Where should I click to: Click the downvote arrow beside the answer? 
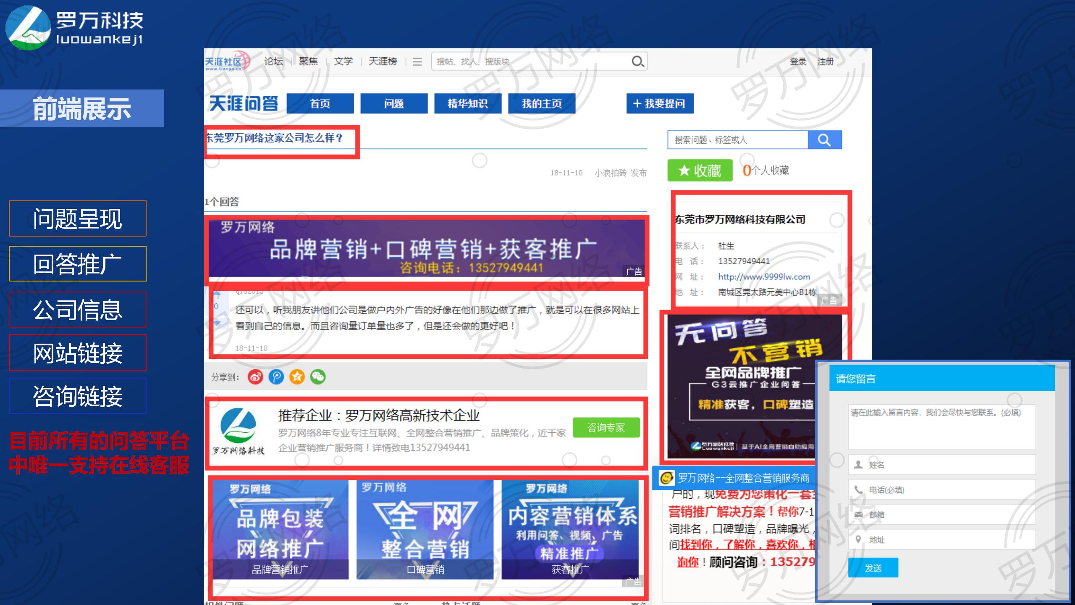(217, 323)
